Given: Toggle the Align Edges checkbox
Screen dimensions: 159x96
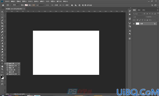Looking at the screenshot, I should (x=85, y=5).
